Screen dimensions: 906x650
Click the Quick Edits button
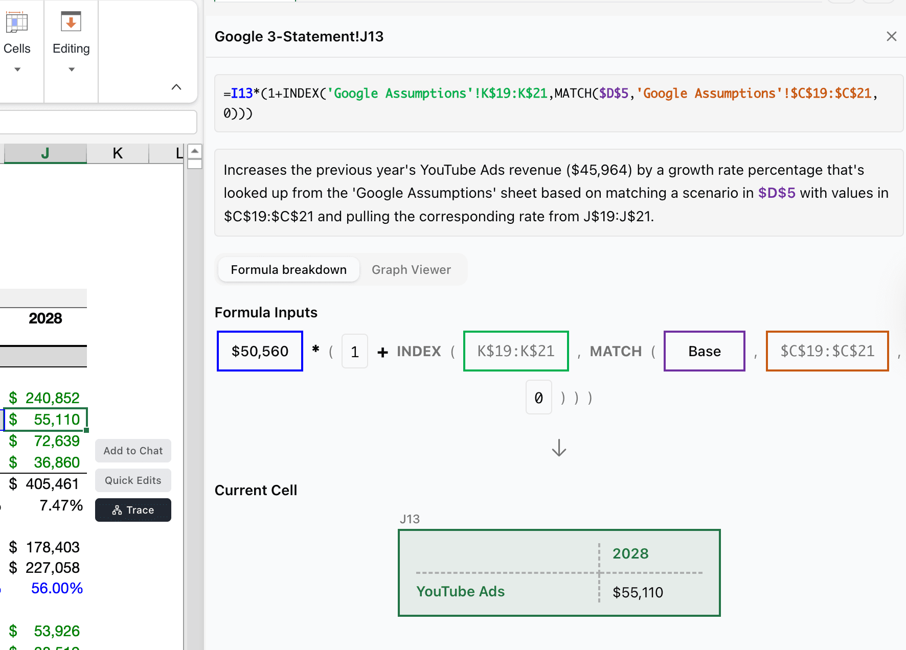(x=133, y=480)
